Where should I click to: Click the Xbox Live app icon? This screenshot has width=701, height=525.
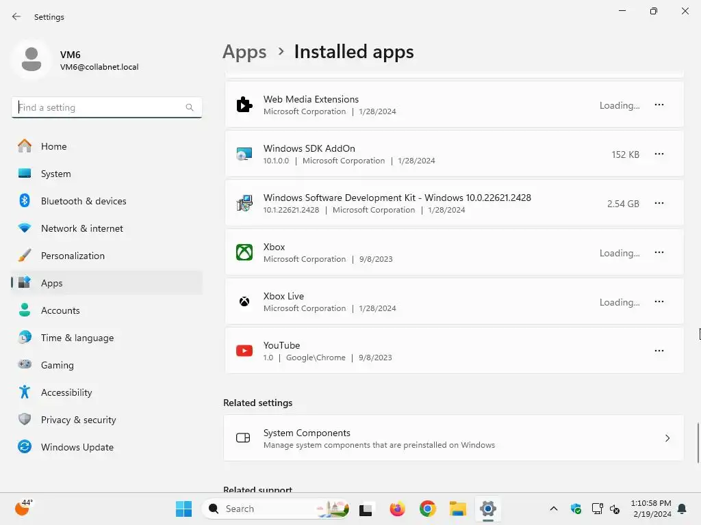244,301
